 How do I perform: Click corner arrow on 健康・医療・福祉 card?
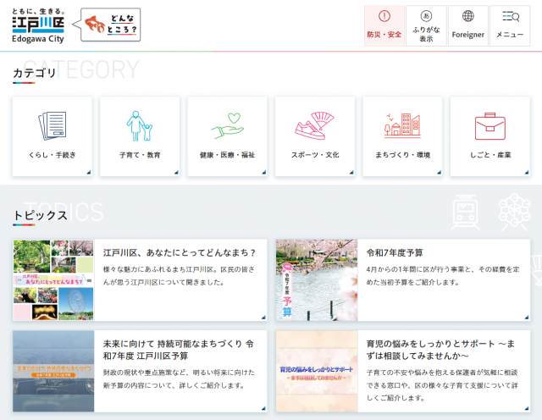(264, 172)
